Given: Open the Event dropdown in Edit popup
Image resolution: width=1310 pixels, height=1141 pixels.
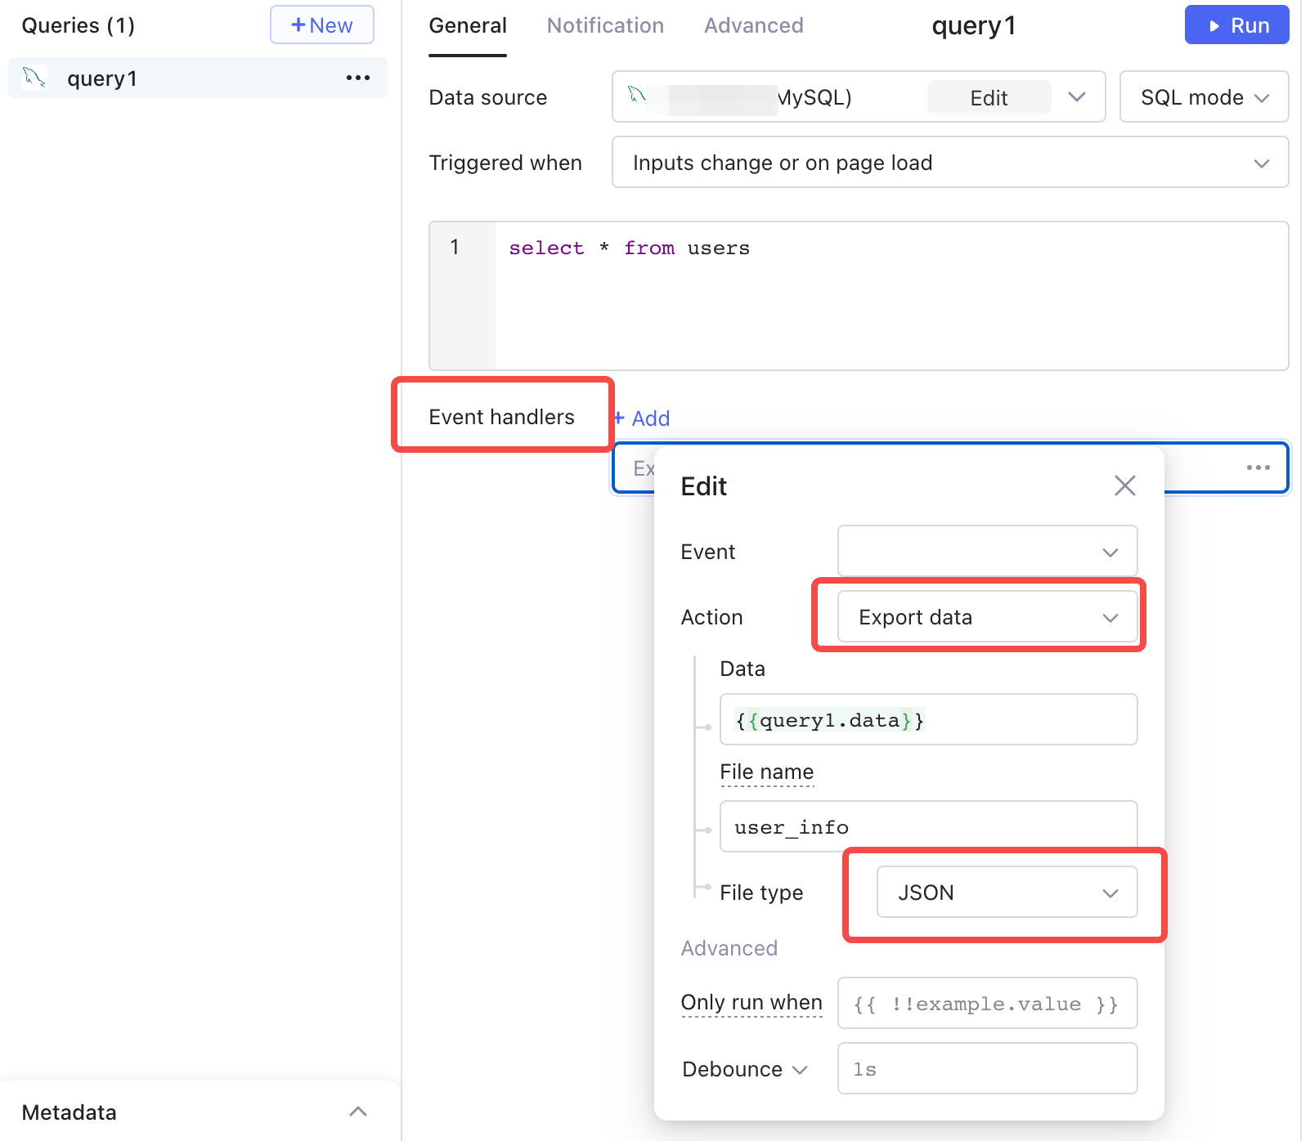Looking at the screenshot, I should 986,551.
